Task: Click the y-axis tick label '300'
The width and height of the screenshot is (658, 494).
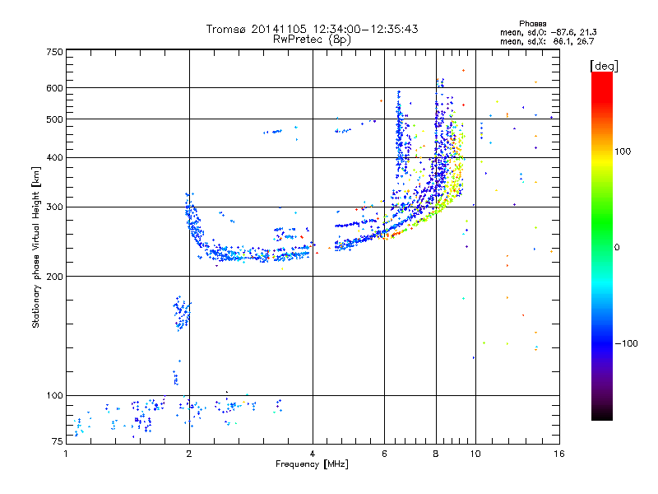Action: (55, 207)
